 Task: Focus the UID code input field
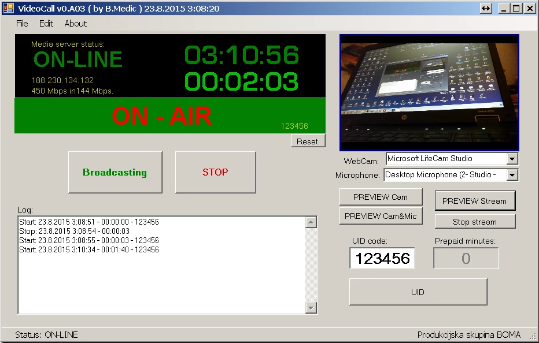coord(382,259)
